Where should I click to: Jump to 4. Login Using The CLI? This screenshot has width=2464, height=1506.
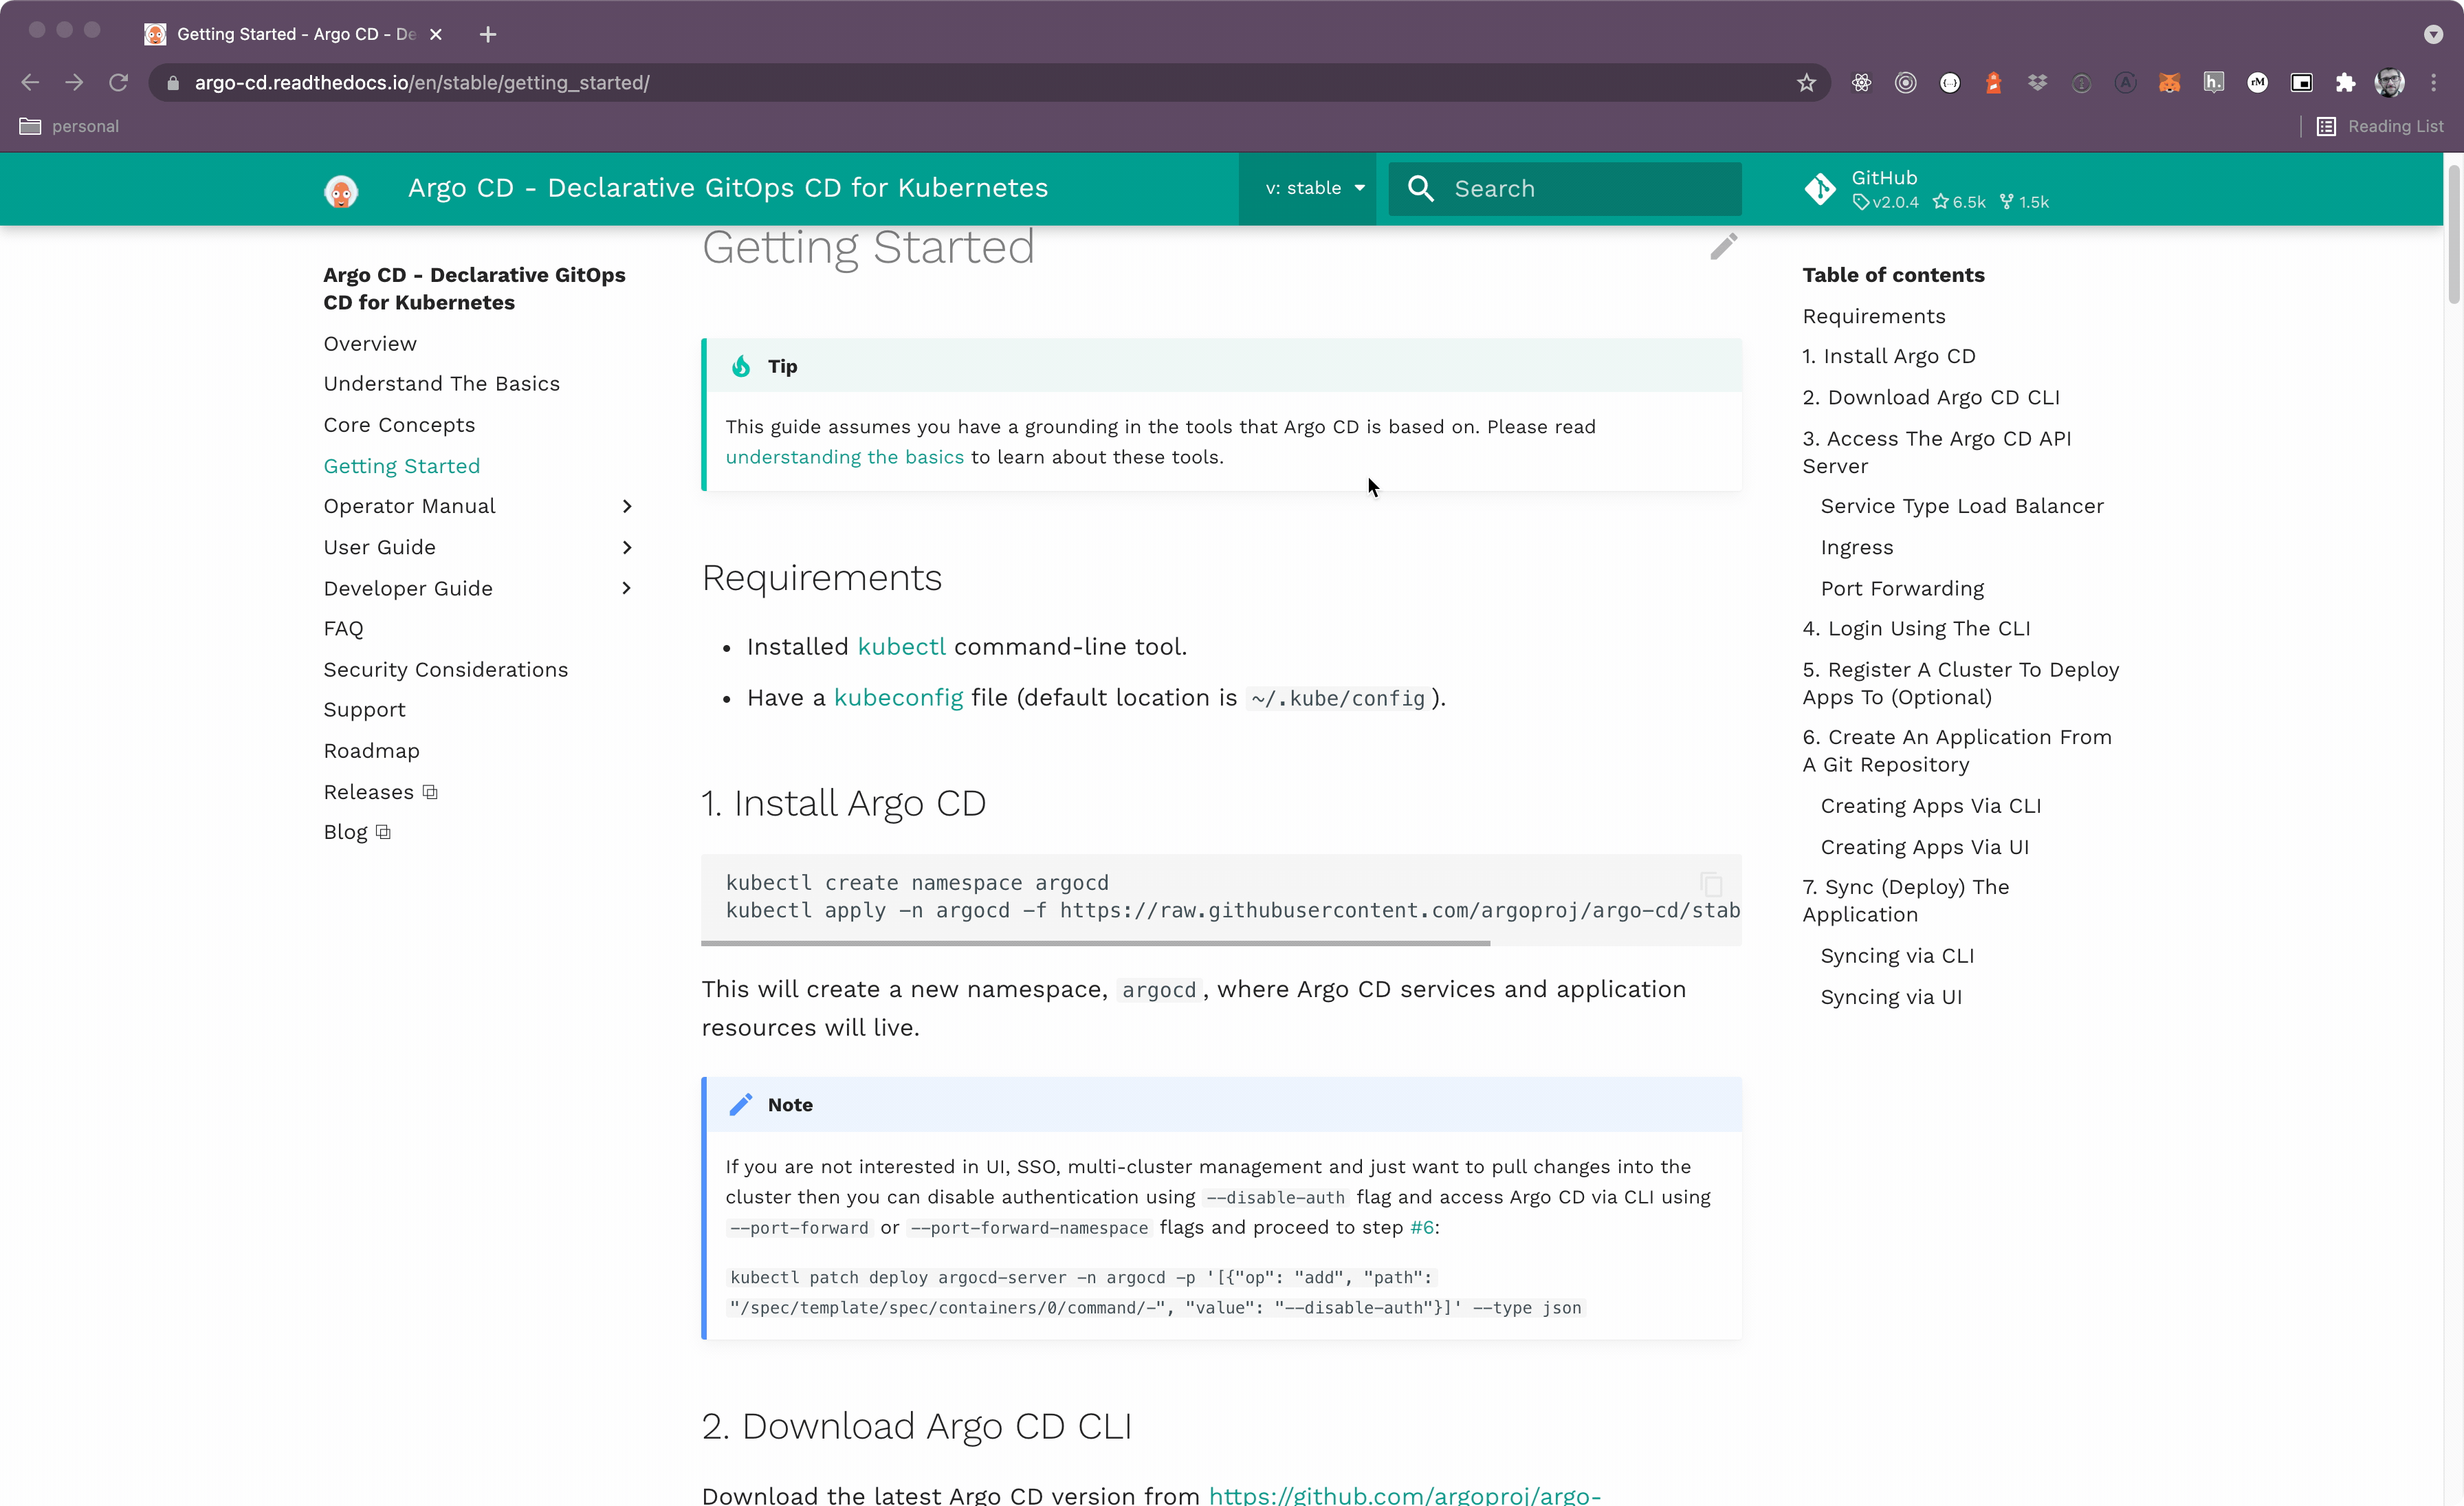click(x=1915, y=628)
